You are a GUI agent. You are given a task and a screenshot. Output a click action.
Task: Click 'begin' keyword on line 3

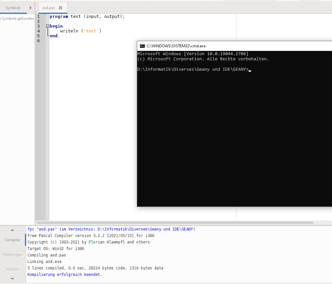56,26
